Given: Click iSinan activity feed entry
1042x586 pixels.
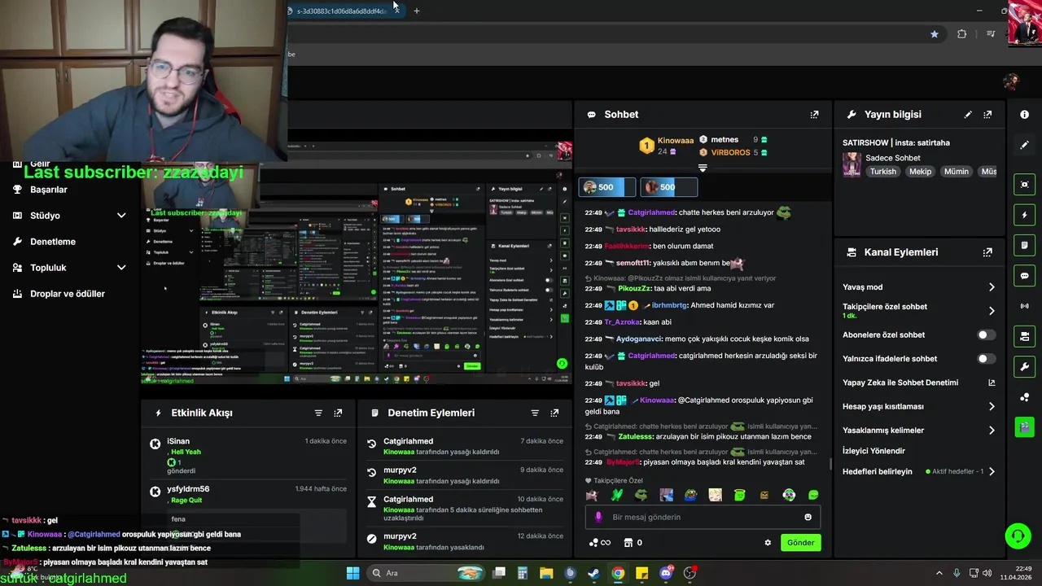Looking at the screenshot, I should (248, 456).
